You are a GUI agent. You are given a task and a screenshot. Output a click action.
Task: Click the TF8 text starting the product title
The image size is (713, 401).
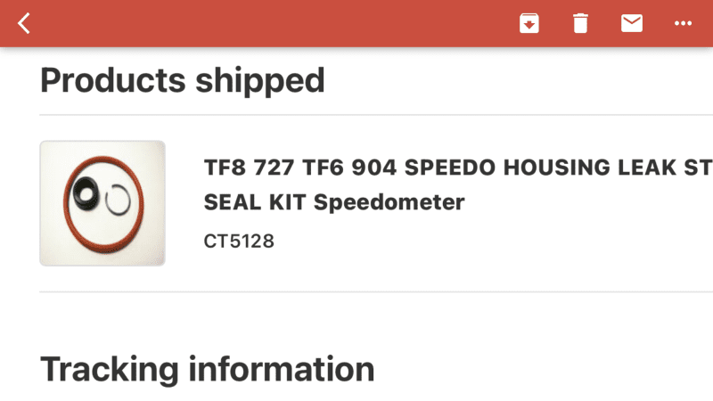(x=225, y=168)
